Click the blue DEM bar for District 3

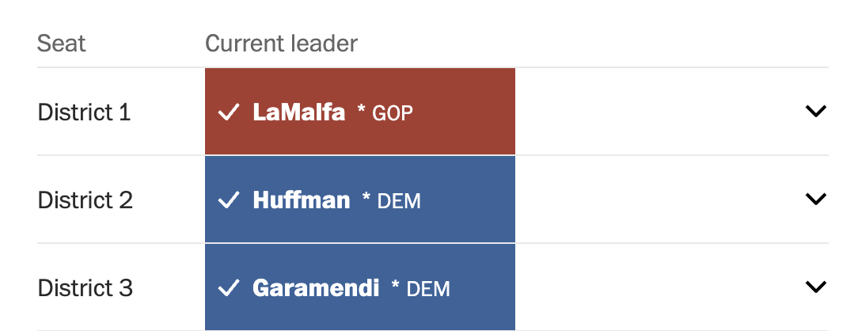tap(360, 287)
